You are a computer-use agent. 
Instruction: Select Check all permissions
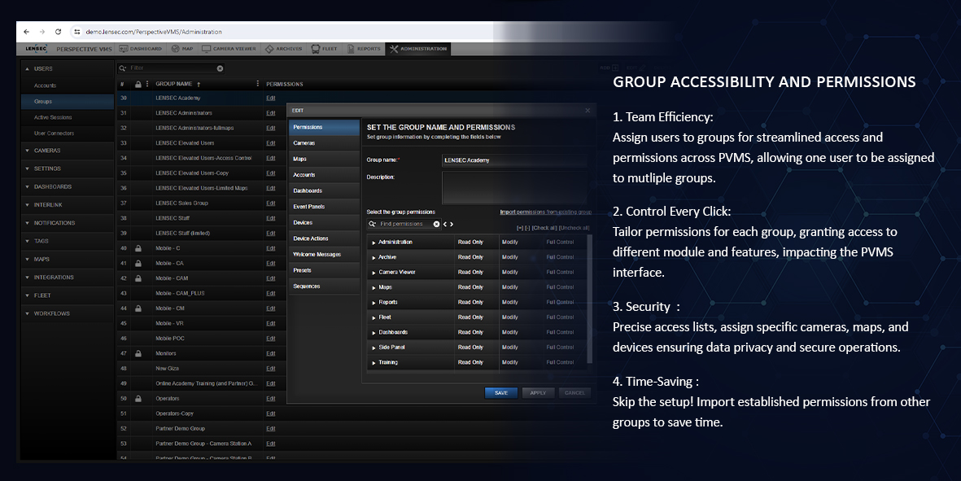(x=544, y=228)
